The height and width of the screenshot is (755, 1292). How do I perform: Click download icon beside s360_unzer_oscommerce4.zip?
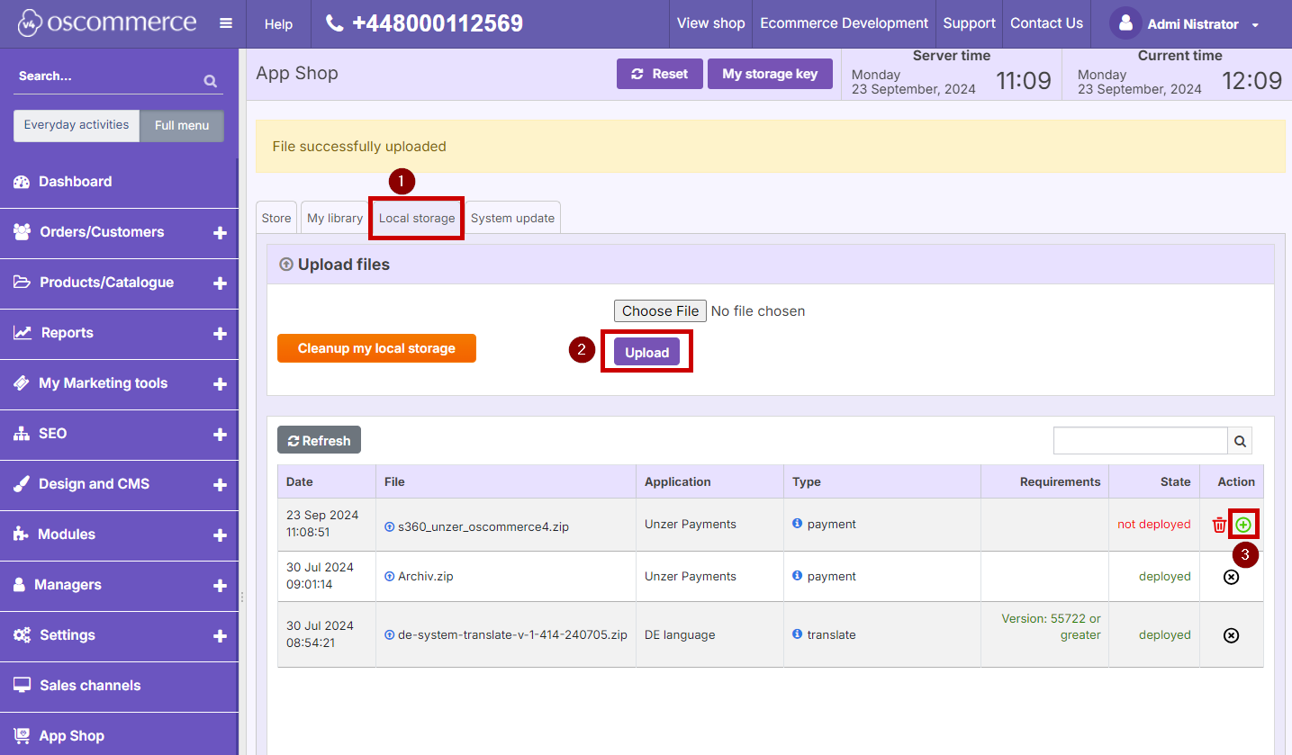pos(390,527)
